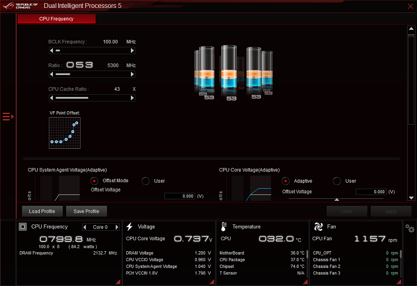Click the BCLK Frequency 100.00 value
This screenshot has width=417, height=286.
(x=110, y=42)
